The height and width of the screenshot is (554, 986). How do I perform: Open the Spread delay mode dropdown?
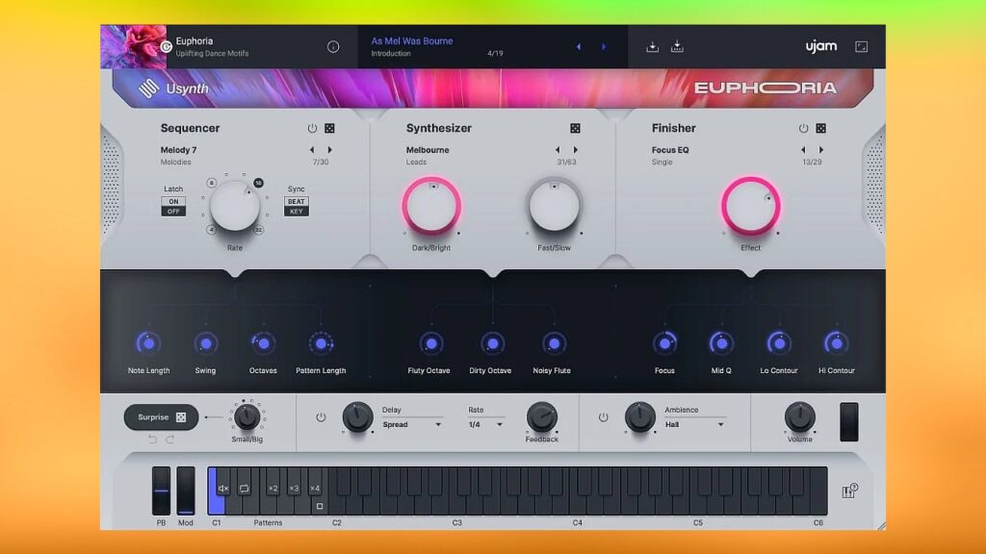coord(412,426)
